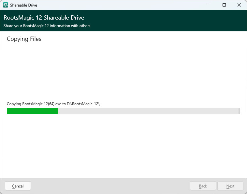Click the green file copy progress bar
This screenshot has height=194, width=247.
pyautogui.click(x=123, y=111)
